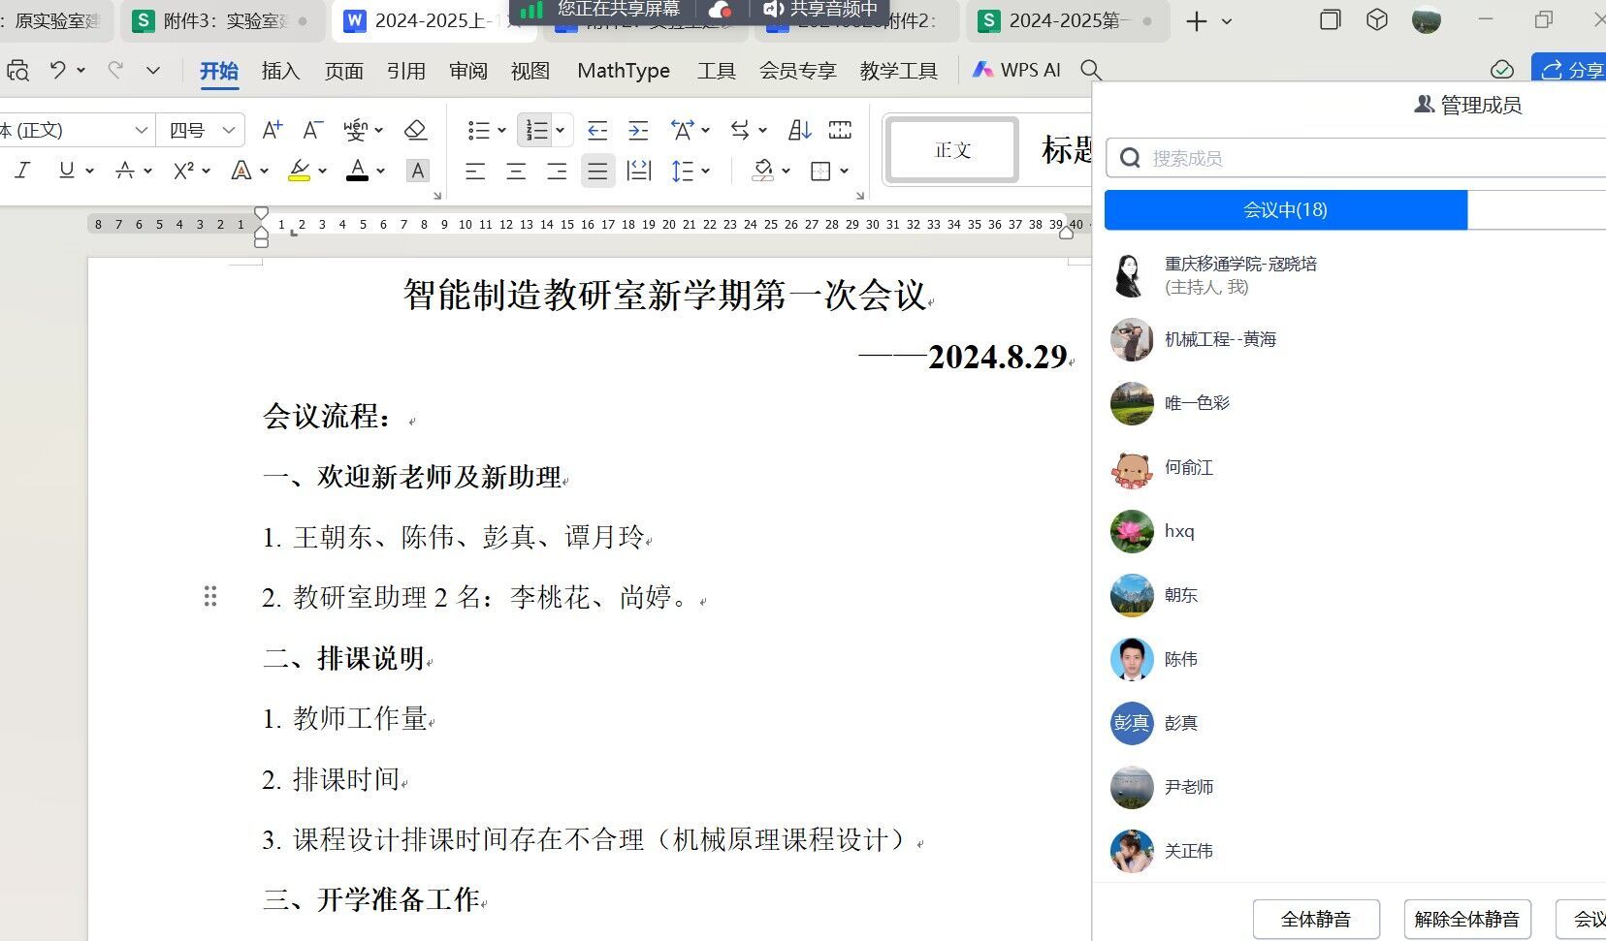
Task: Click the undo arrow icon
Action: 58,70
